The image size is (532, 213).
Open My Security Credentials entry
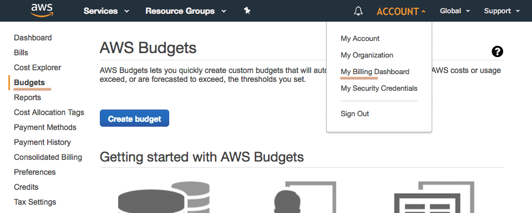click(x=379, y=89)
